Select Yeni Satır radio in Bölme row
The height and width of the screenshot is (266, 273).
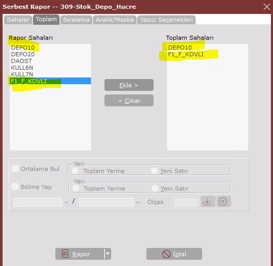(x=155, y=189)
